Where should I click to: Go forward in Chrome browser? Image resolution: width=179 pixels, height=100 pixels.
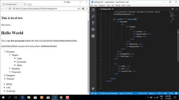coord(6,9)
